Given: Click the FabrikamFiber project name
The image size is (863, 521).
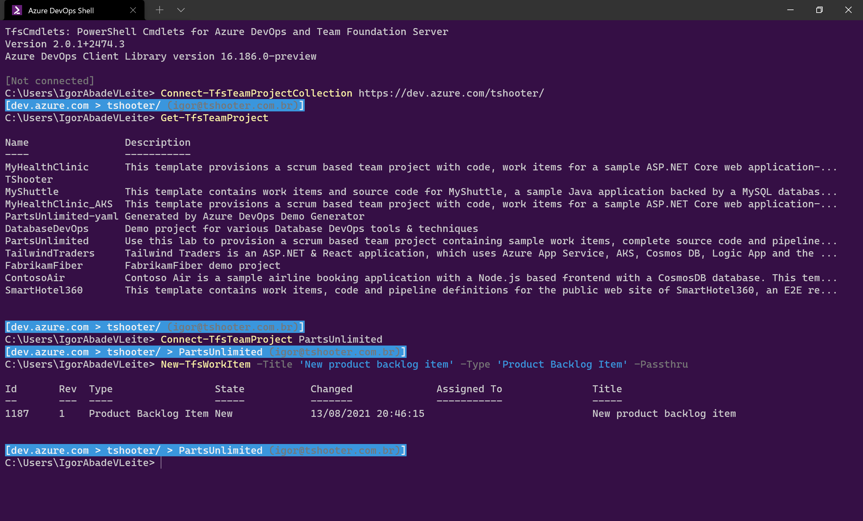Looking at the screenshot, I should point(44,266).
